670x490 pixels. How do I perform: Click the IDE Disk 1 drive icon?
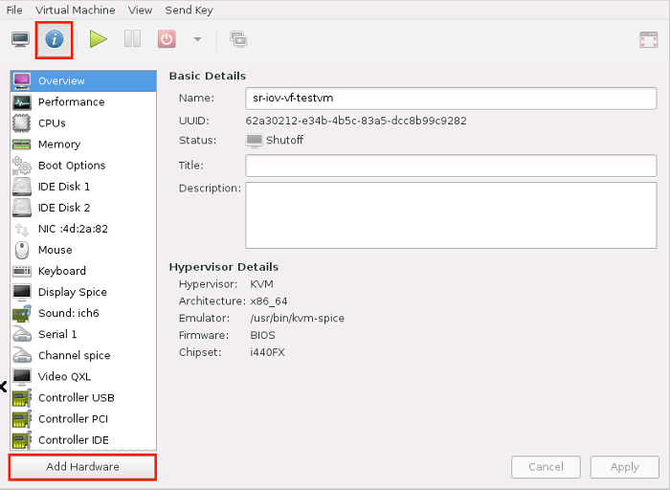tap(22, 187)
